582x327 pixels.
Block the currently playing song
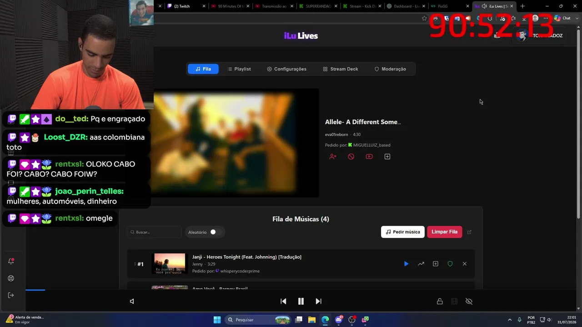tap(351, 157)
